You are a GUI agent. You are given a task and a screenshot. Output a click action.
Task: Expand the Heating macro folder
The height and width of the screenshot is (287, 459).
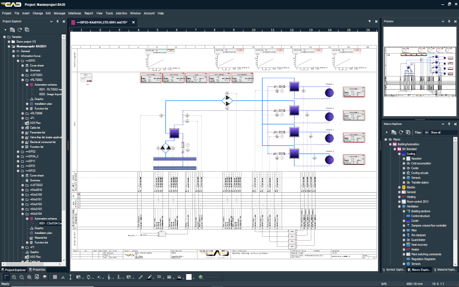pyautogui.click(x=400, y=197)
